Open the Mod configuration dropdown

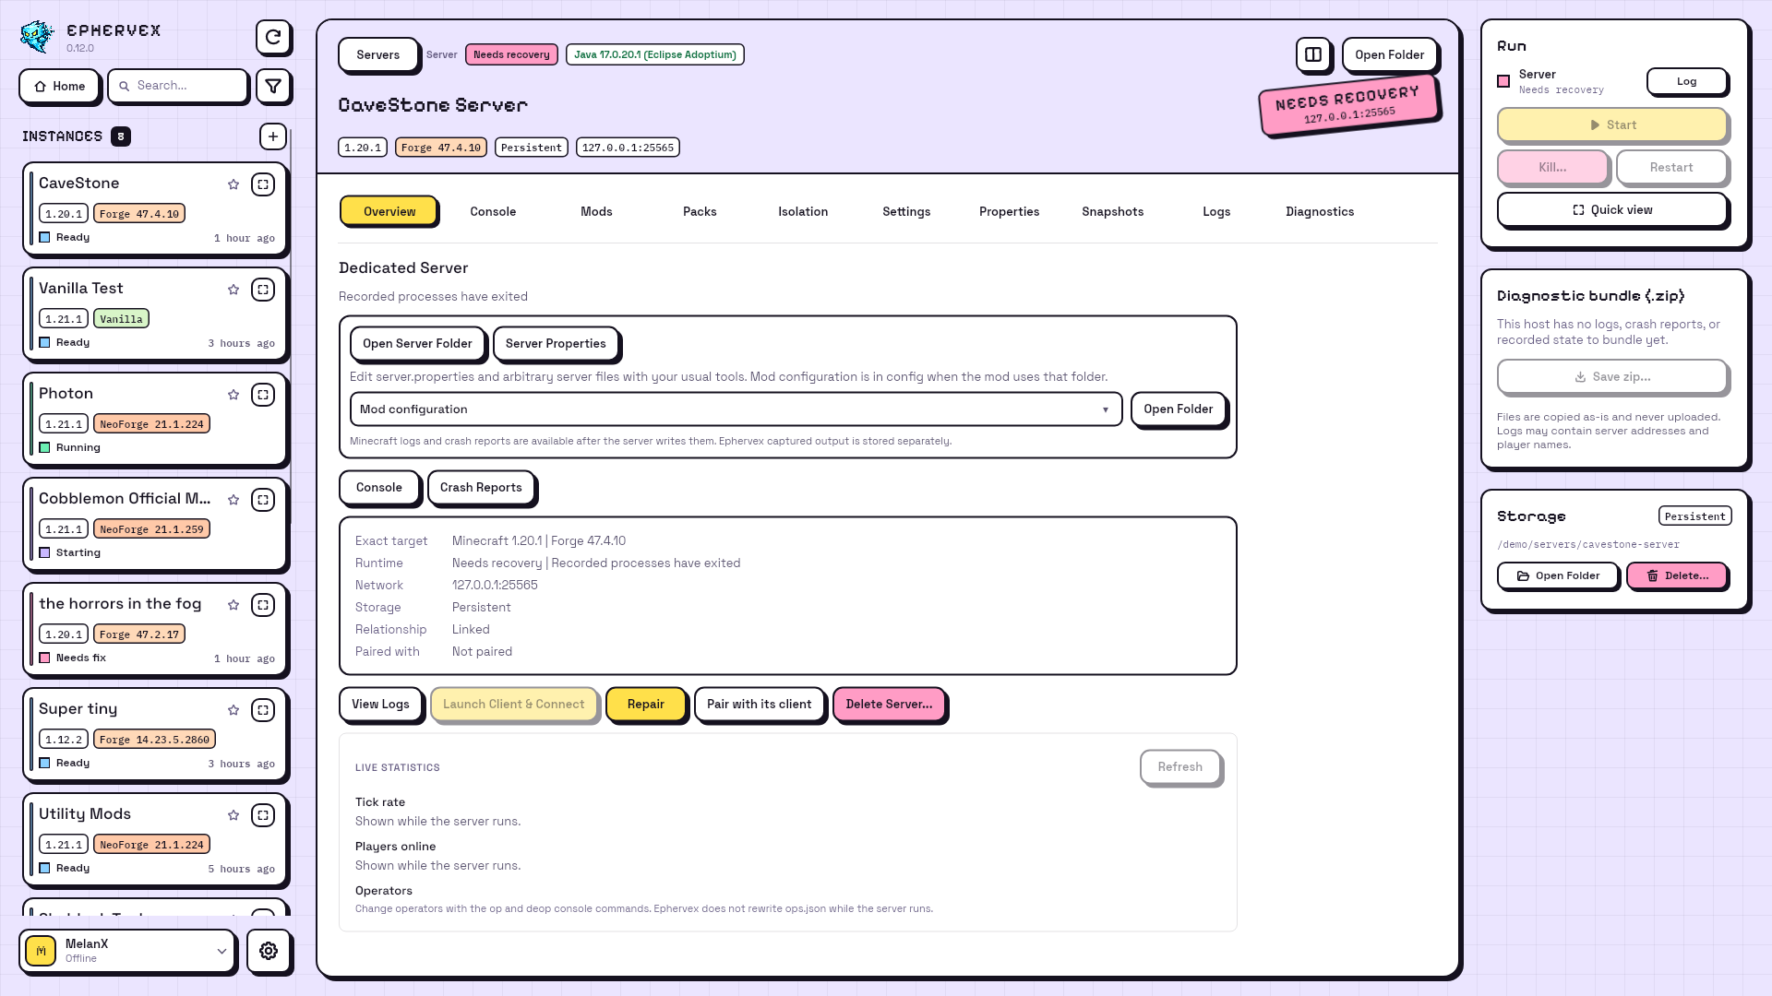[736, 409]
